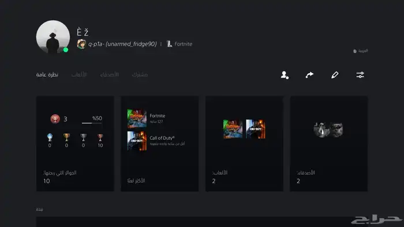Screen dimensions: 404x227
Task: Switch to the الأصدقاء friends tab
Action: (x=109, y=74)
